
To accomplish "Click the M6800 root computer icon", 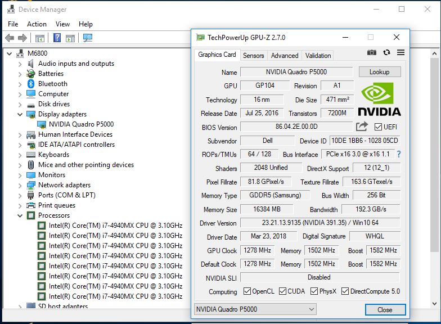I will point(20,53).
